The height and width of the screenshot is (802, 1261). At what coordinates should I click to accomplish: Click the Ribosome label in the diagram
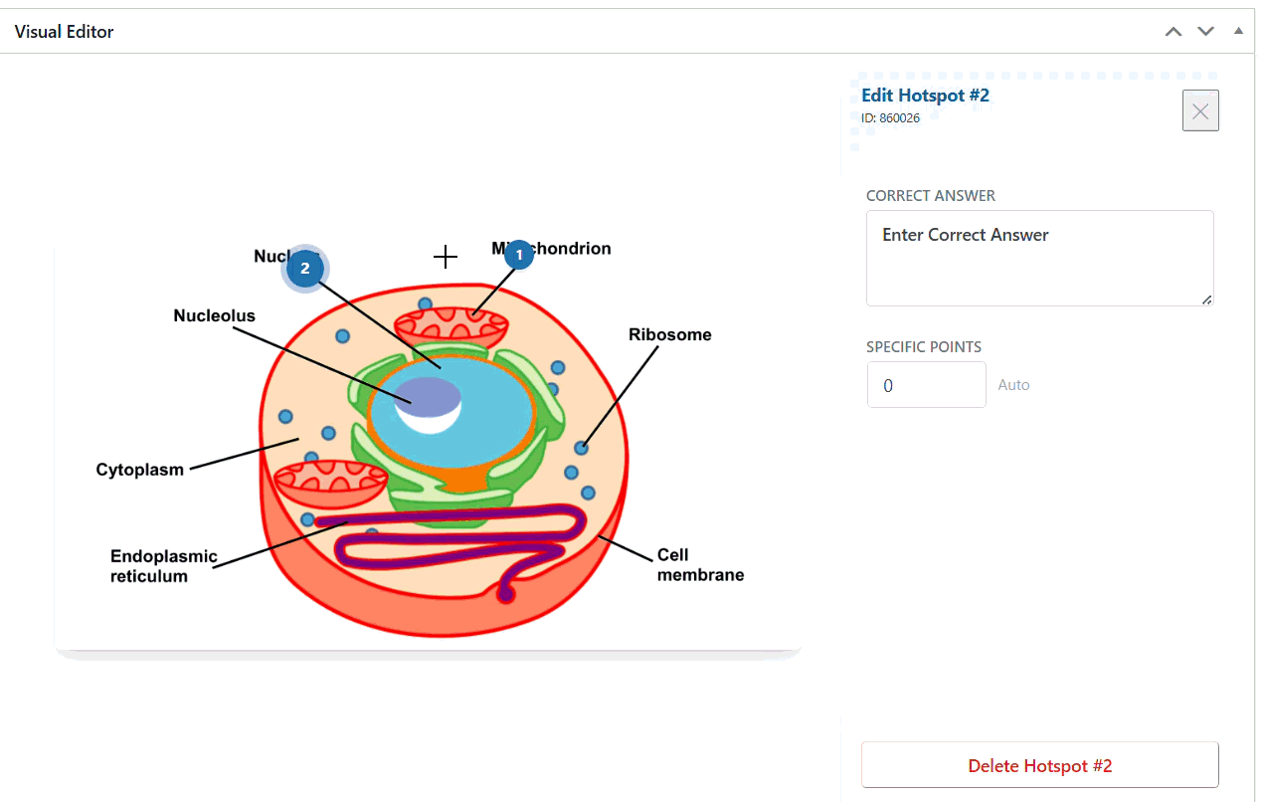click(x=669, y=334)
